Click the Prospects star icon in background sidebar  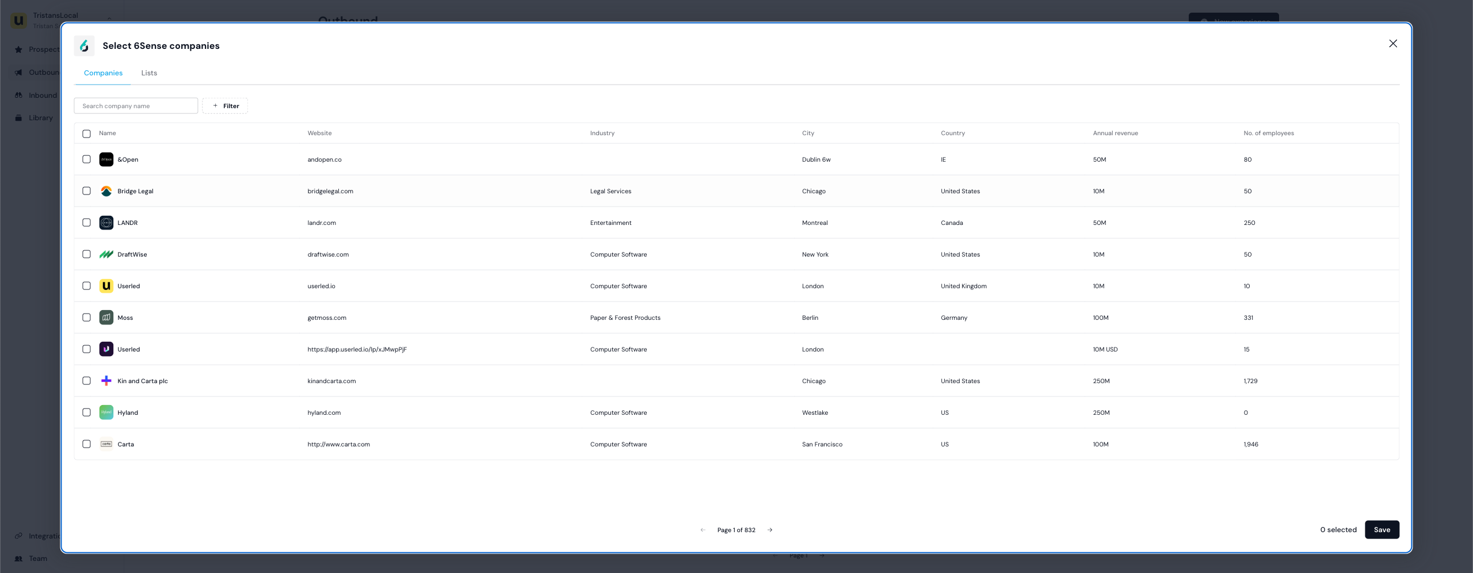18,49
